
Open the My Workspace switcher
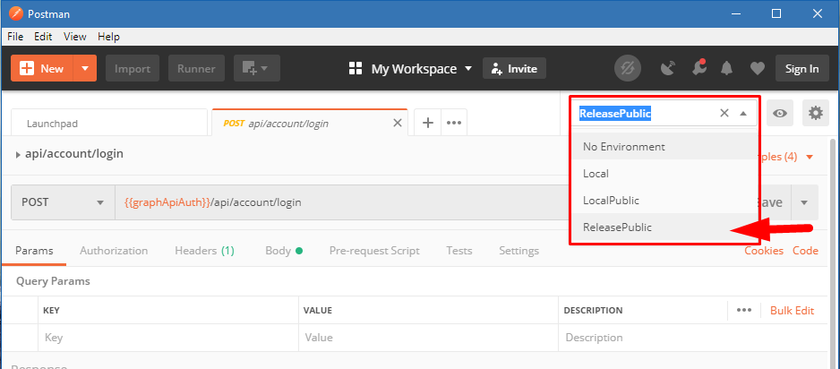pos(411,69)
